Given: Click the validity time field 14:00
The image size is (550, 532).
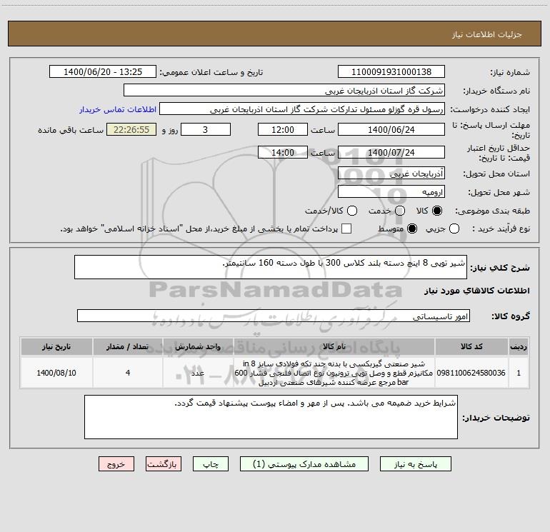Looking at the screenshot, I should [283, 152].
